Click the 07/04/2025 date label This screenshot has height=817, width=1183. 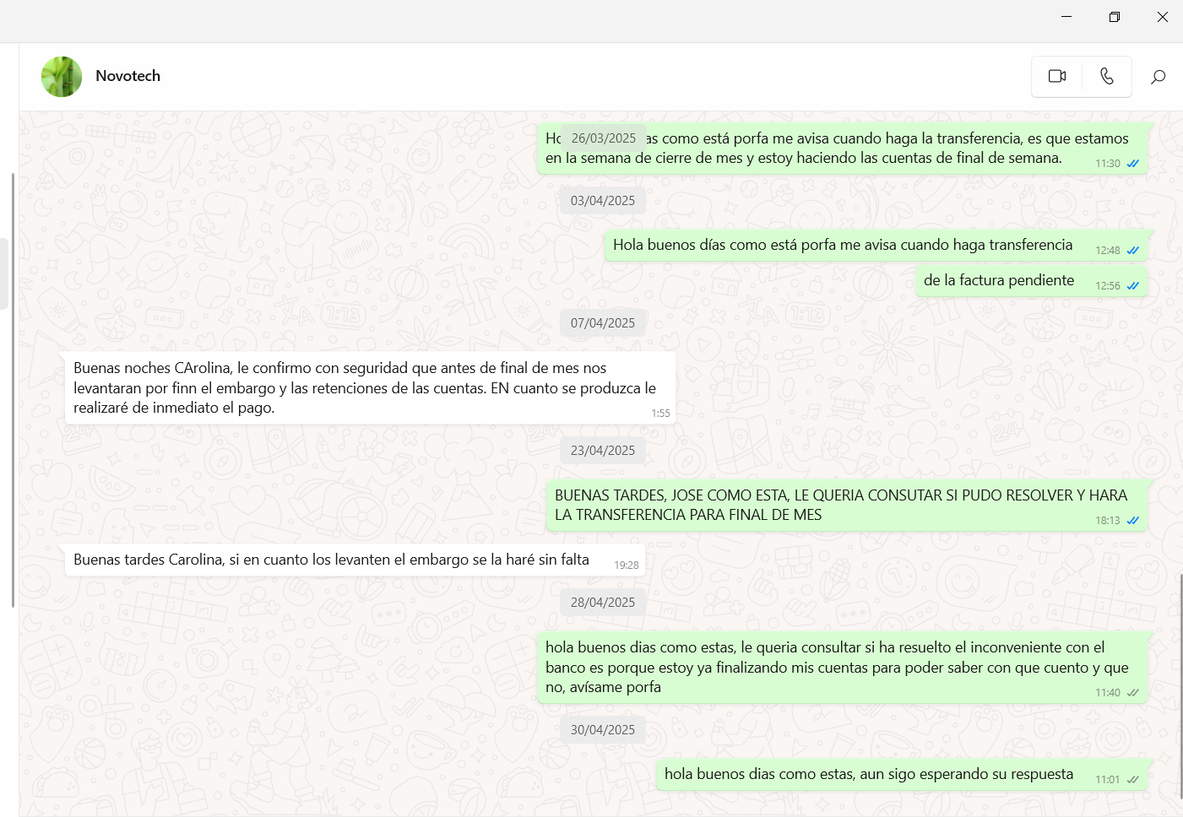pyautogui.click(x=602, y=323)
